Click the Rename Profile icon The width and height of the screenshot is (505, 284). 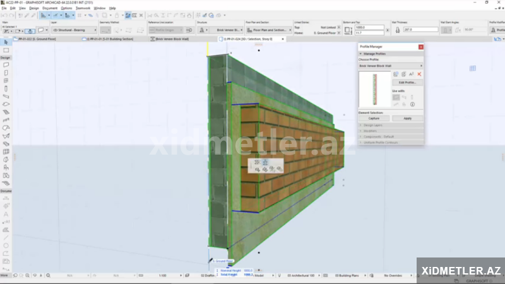[x=411, y=74]
